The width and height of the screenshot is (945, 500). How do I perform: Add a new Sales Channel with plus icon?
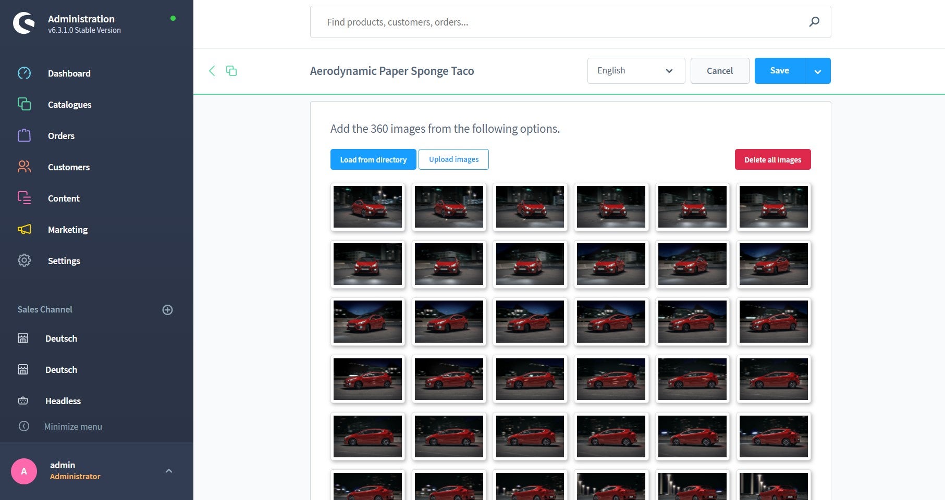(x=167, y=310)
